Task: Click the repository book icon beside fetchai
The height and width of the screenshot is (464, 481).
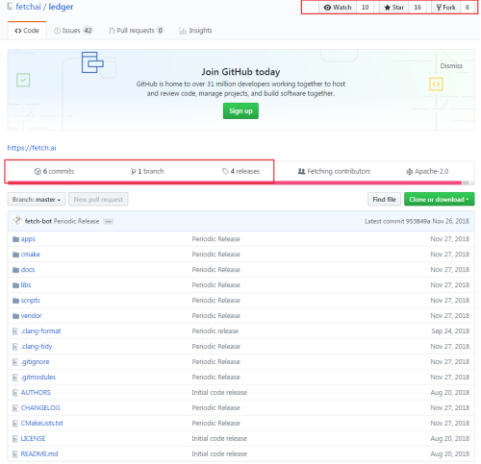Action: tap(11, 7)
